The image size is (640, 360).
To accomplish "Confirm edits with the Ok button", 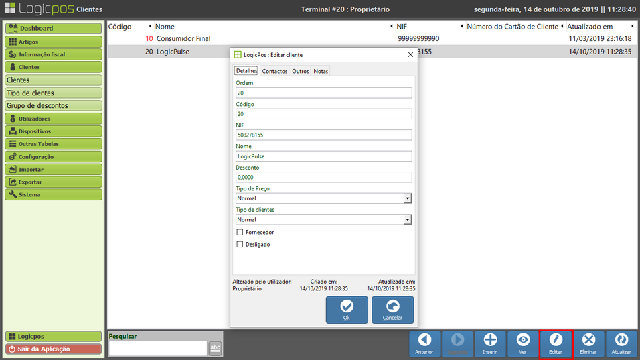I will point(346,310).
